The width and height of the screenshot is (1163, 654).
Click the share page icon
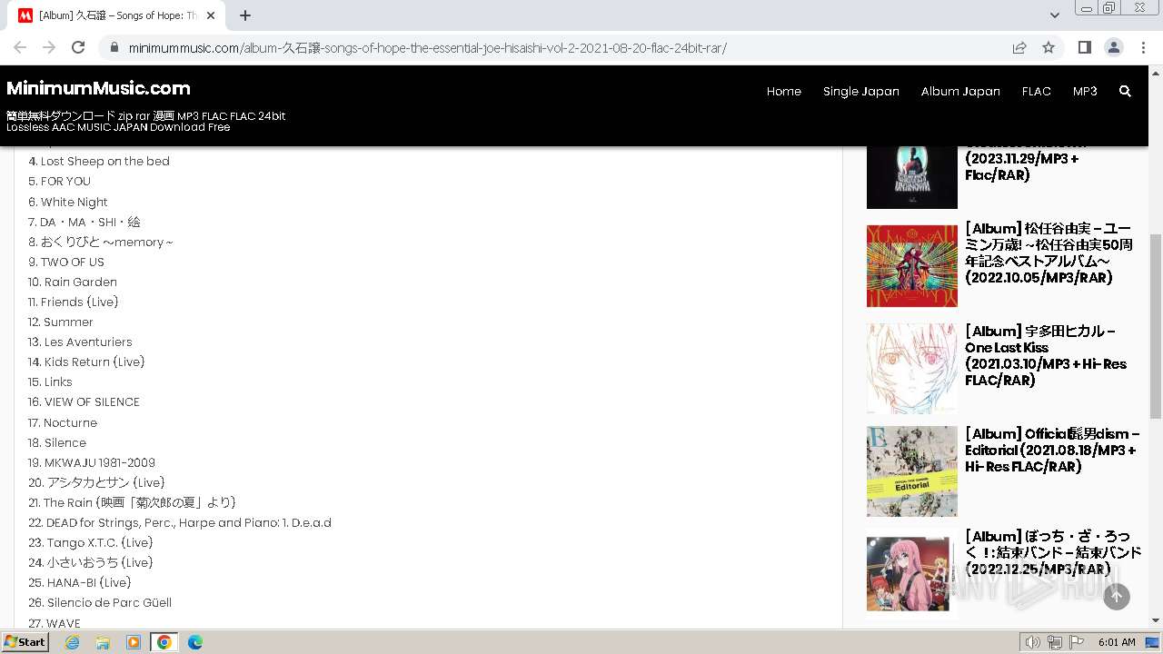coord(1019,48)
